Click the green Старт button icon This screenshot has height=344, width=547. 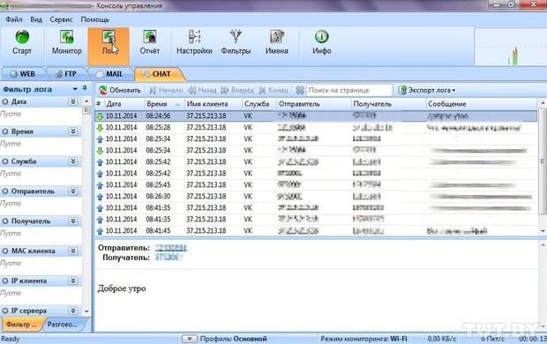22,37
